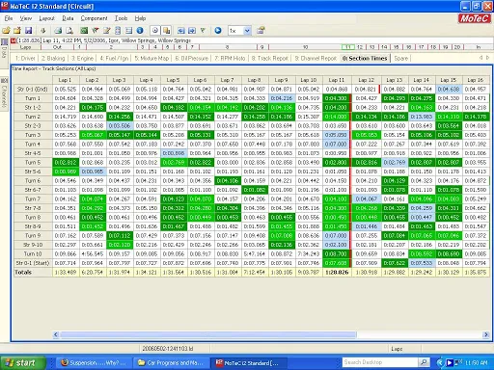Click the green funnel filter icon
494x370 pixels.
(x=203, y=31)
